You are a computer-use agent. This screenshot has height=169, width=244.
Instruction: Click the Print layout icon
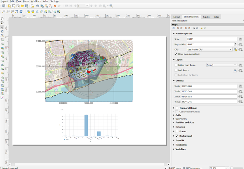(38, 6)
